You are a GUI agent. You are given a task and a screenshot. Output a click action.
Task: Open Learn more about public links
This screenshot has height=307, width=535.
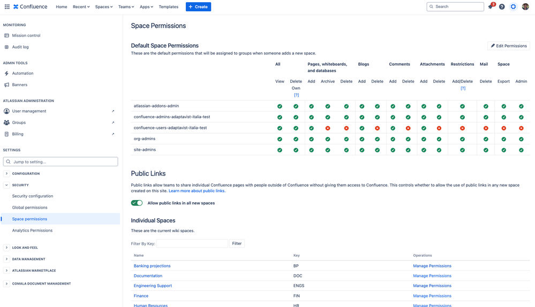(x=197, y=191)
